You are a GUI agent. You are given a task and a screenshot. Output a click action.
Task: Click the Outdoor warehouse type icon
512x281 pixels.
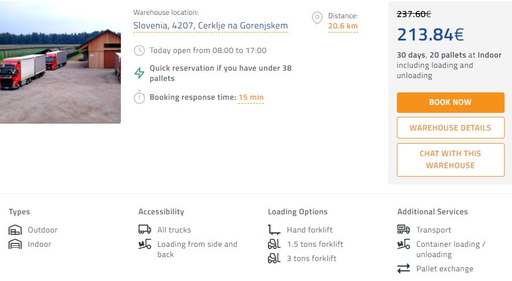pos(15,230)
